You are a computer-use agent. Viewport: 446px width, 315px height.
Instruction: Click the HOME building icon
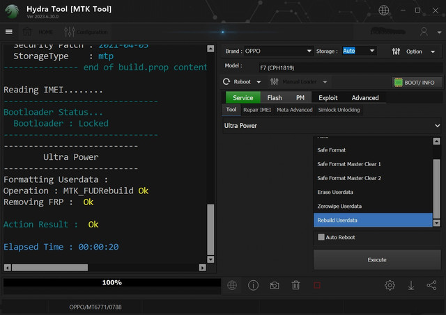click(27, 32)
